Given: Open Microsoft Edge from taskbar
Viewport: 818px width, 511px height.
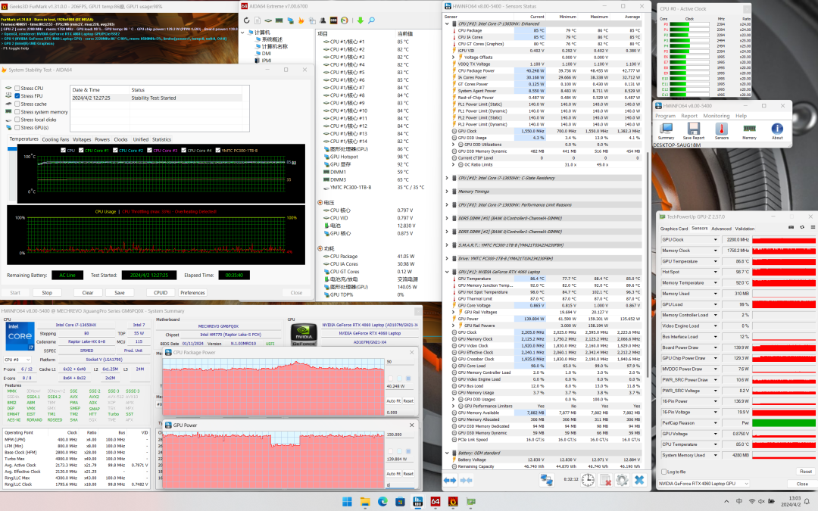Looking at the screenshot, I should 383,502.
